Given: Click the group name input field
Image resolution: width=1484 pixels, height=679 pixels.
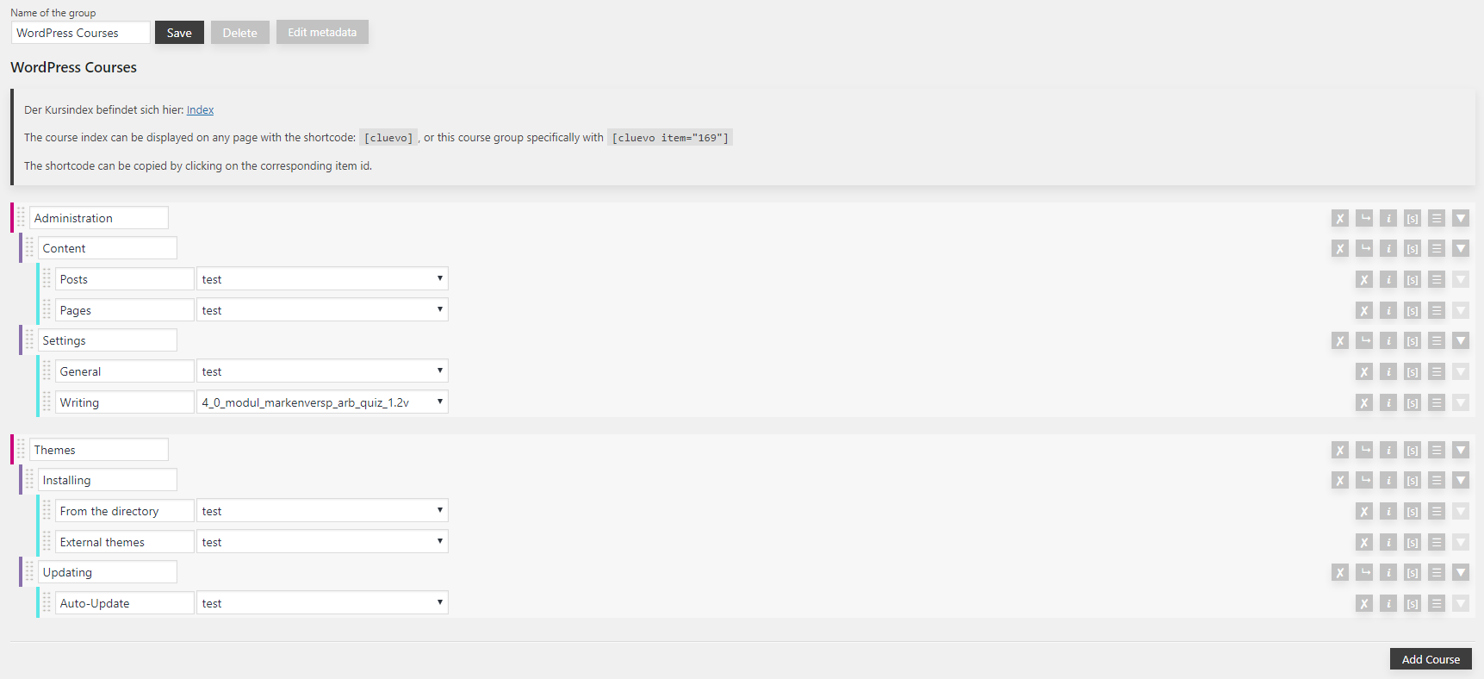Looking at the screenshot, I should tap(81, 33).
